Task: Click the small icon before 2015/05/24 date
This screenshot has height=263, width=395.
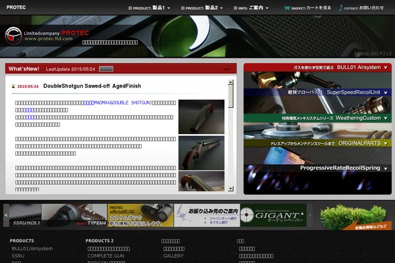Action: coord(13,86)
